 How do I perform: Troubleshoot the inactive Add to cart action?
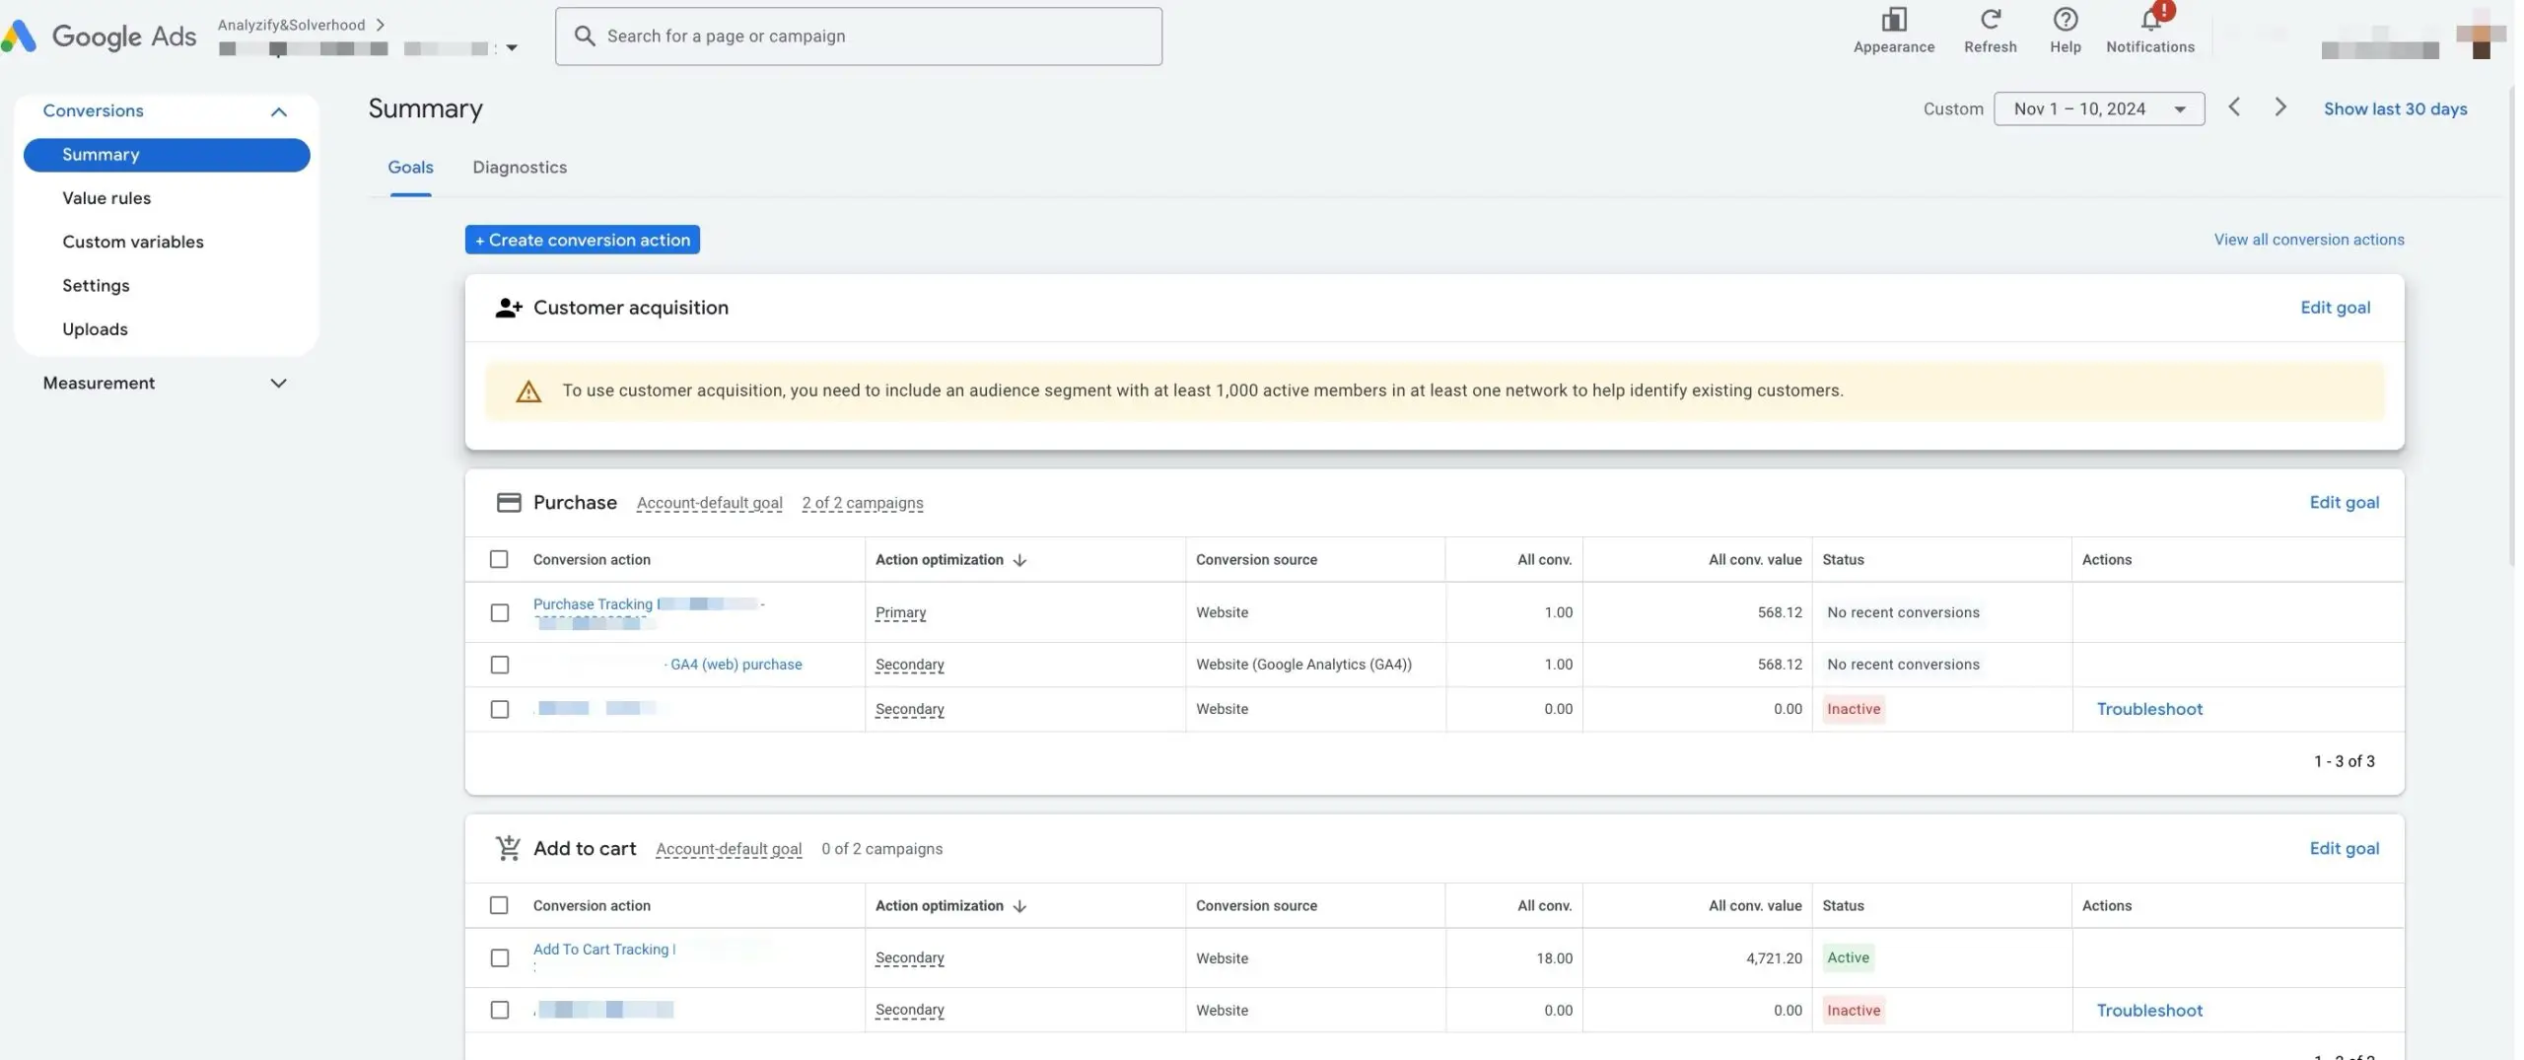[x=2149, y=1011]
